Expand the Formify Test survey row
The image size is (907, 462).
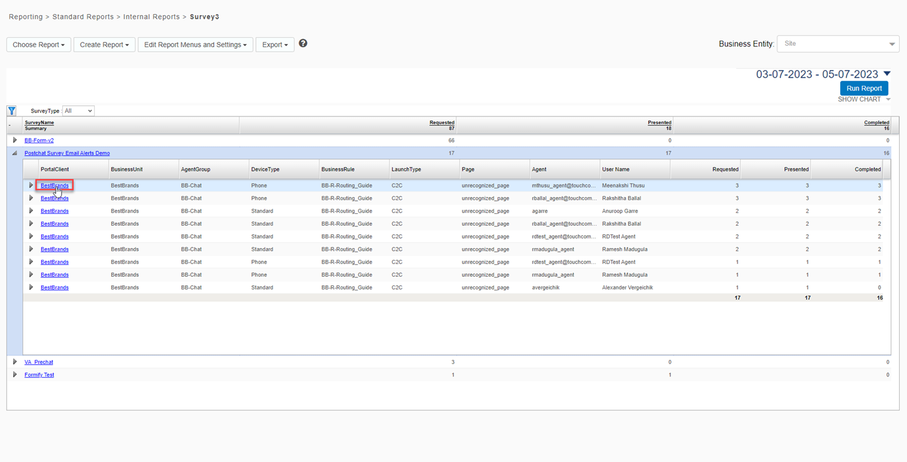tap(15, 375)
